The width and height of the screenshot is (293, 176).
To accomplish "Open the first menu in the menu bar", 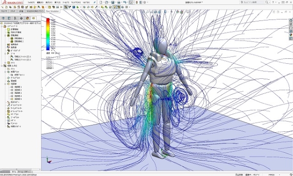I will point(31,2).
